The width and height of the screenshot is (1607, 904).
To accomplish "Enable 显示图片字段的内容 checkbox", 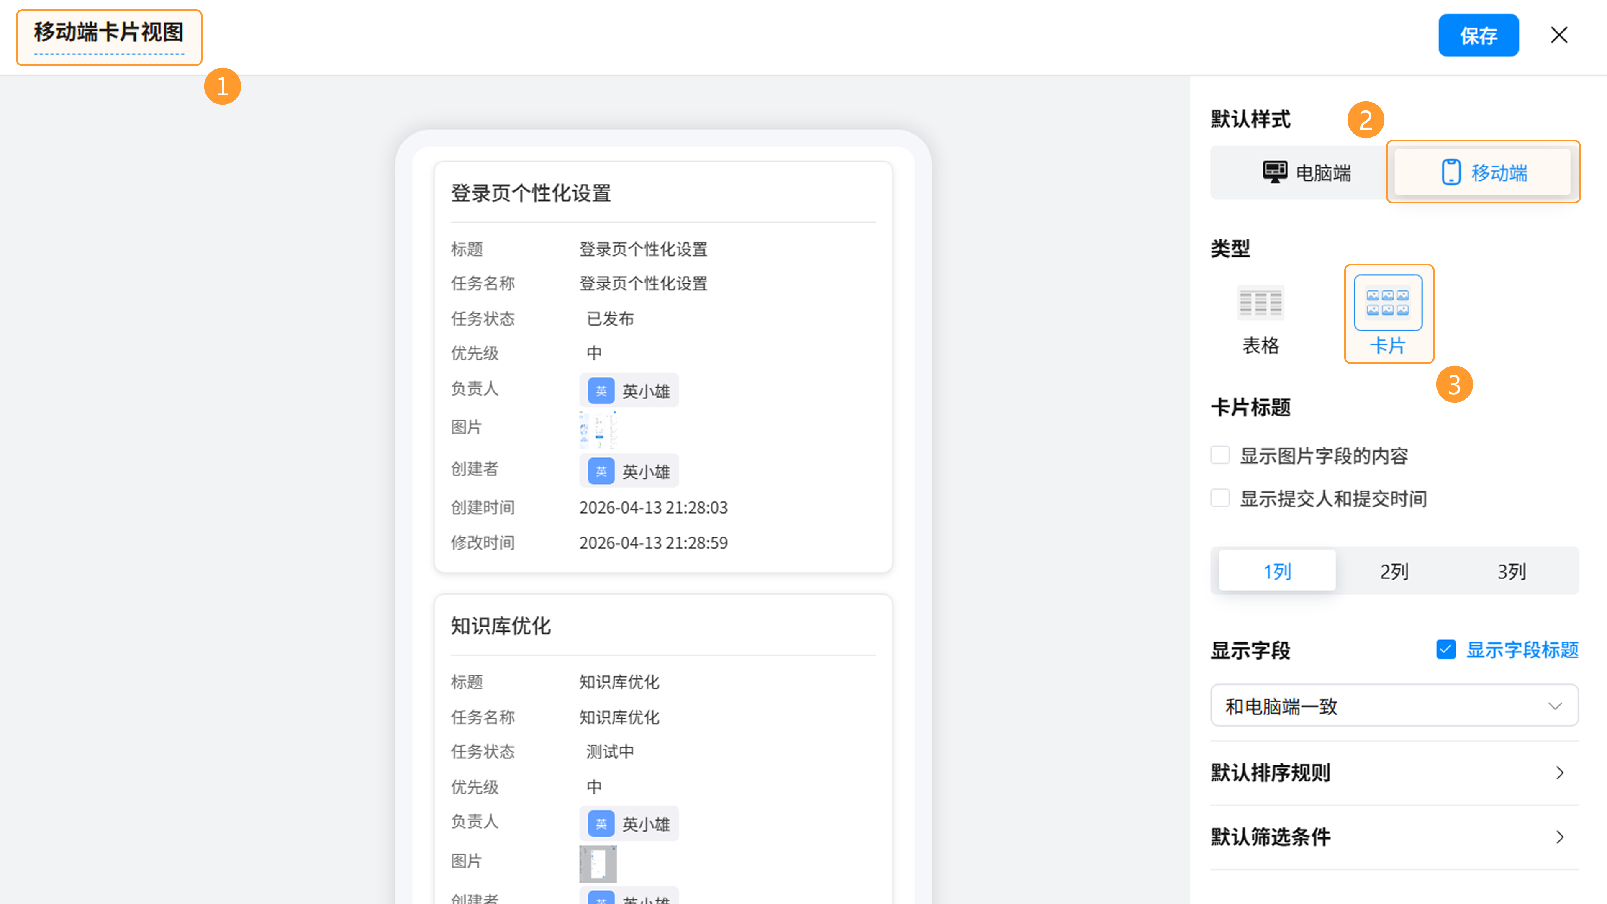I will point(1220,455).
